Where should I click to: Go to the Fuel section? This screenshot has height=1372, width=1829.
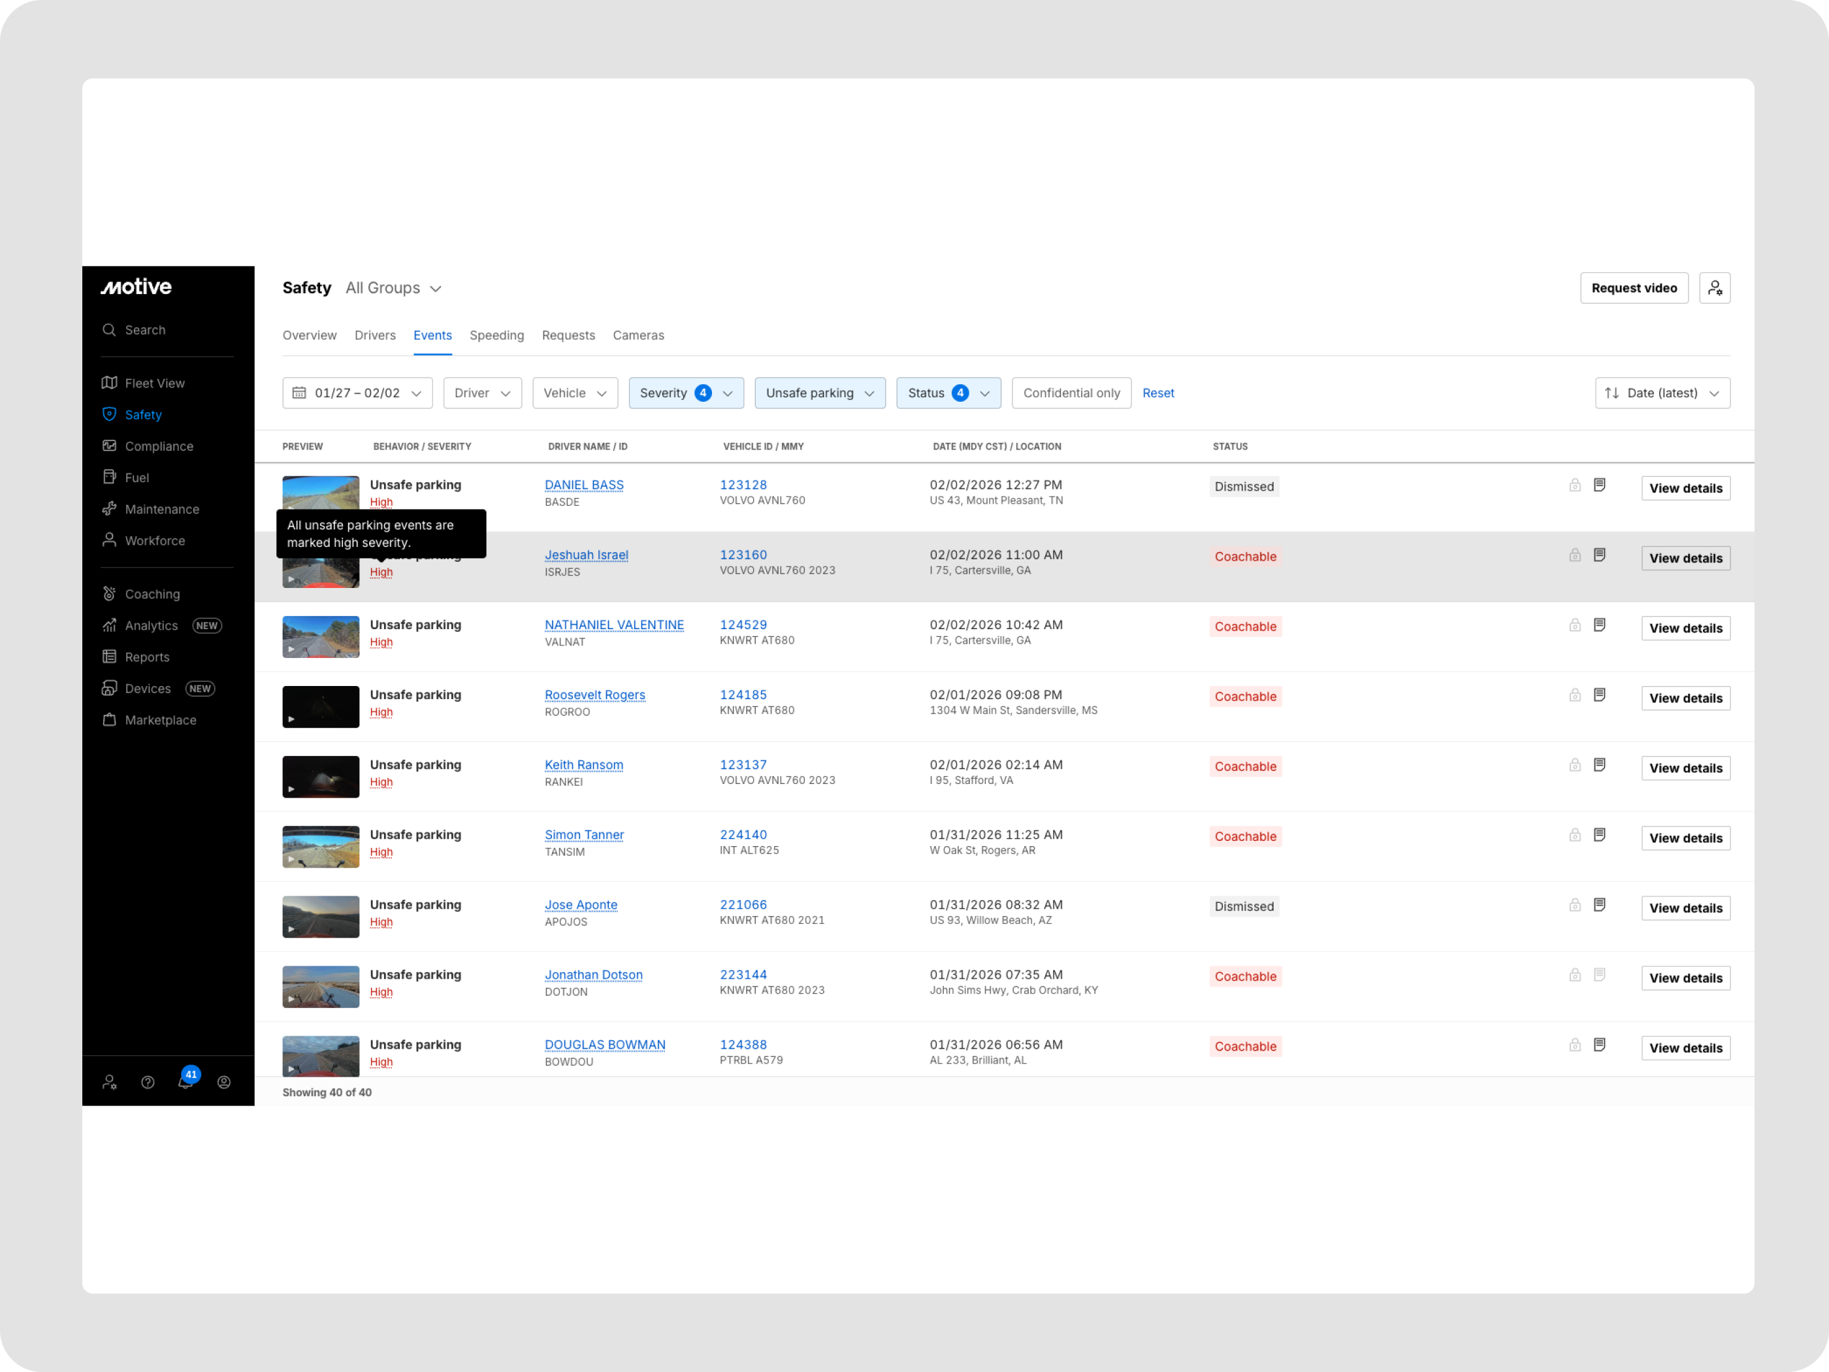pos(137,477)
